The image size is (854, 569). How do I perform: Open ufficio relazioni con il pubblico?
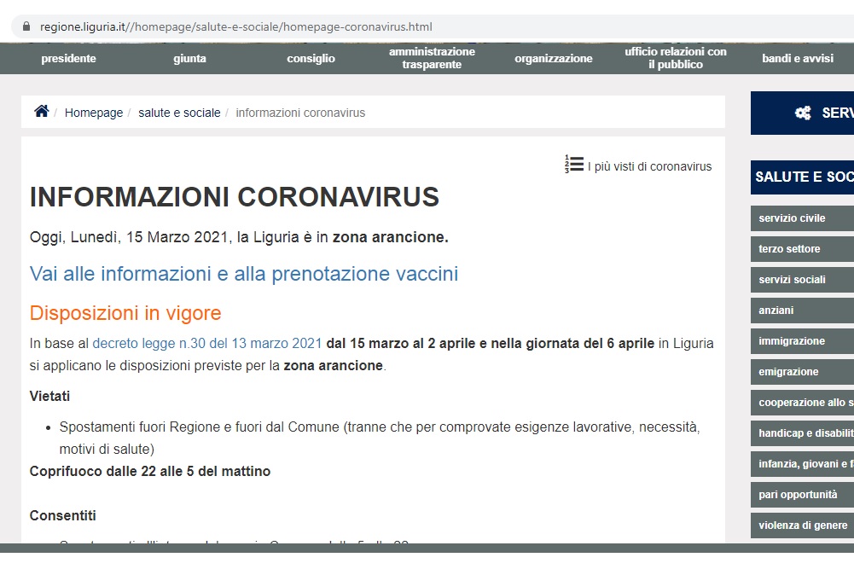click(x=676, y=58)
